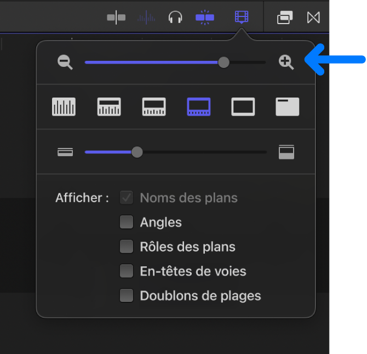Toggle audio skimming waveform icon
Screen dimensions: 367x354
(x=146, y=18)
